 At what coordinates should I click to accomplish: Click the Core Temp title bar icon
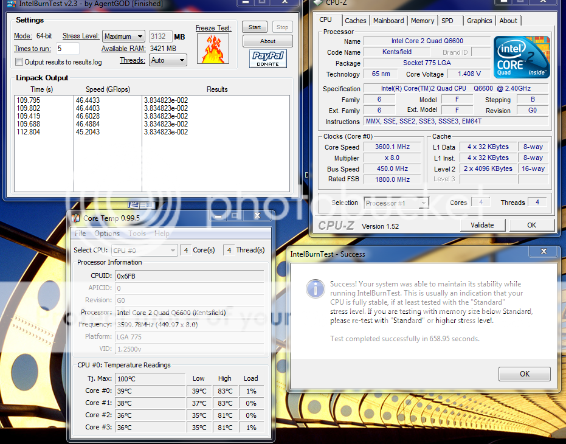click(x=76, y=218)
